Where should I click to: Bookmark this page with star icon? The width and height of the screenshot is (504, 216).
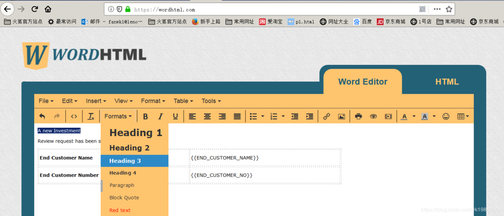click(449, 9)
